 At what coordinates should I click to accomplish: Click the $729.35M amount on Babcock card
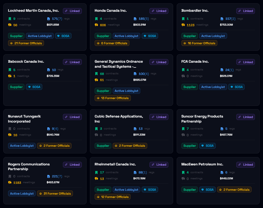tap(53, 76)
